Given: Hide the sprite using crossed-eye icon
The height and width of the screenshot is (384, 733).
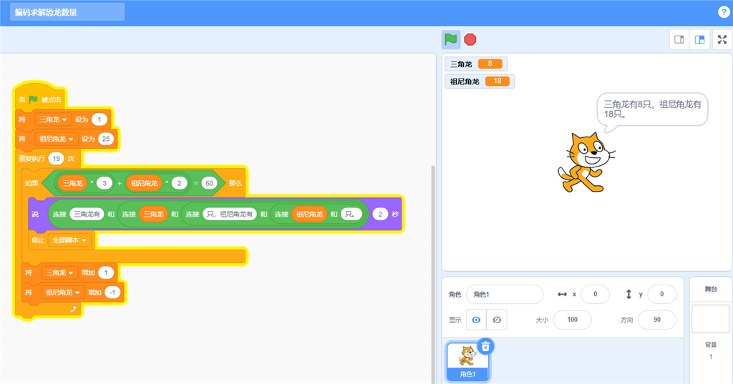Looking at the screenshot, I should point(496,320).
